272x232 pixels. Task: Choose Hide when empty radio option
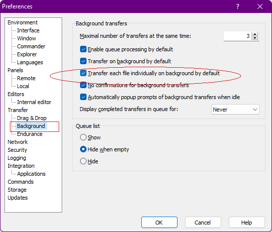click(83, 149)
